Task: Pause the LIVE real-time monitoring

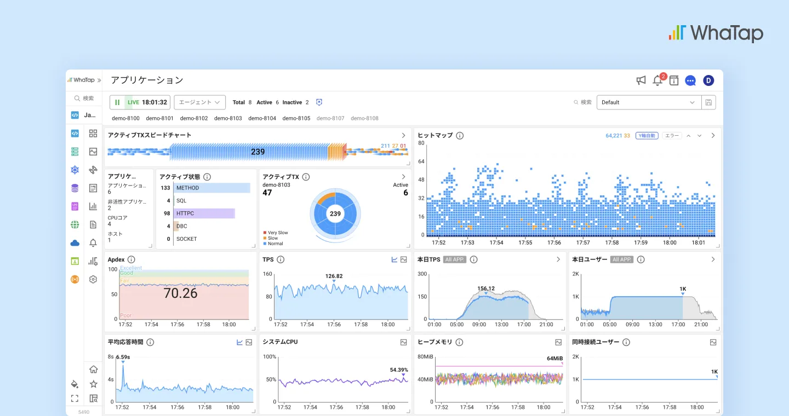Action: (x=117, y=102)
